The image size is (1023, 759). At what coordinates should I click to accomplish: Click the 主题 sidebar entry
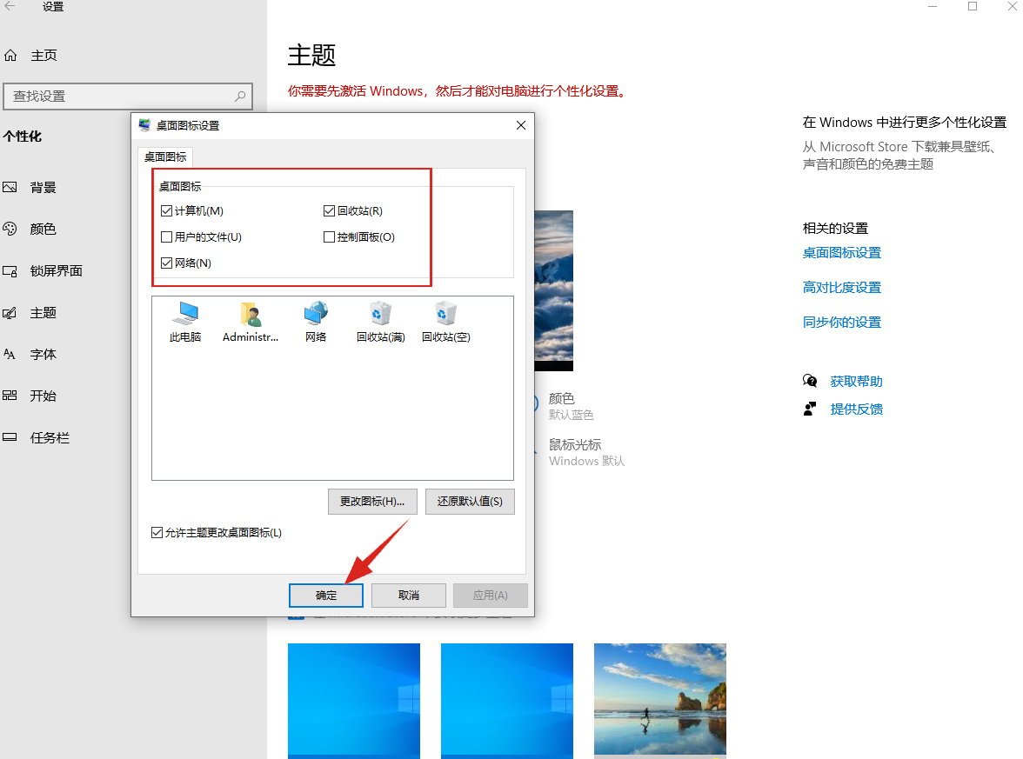click(x=43, y=313)
